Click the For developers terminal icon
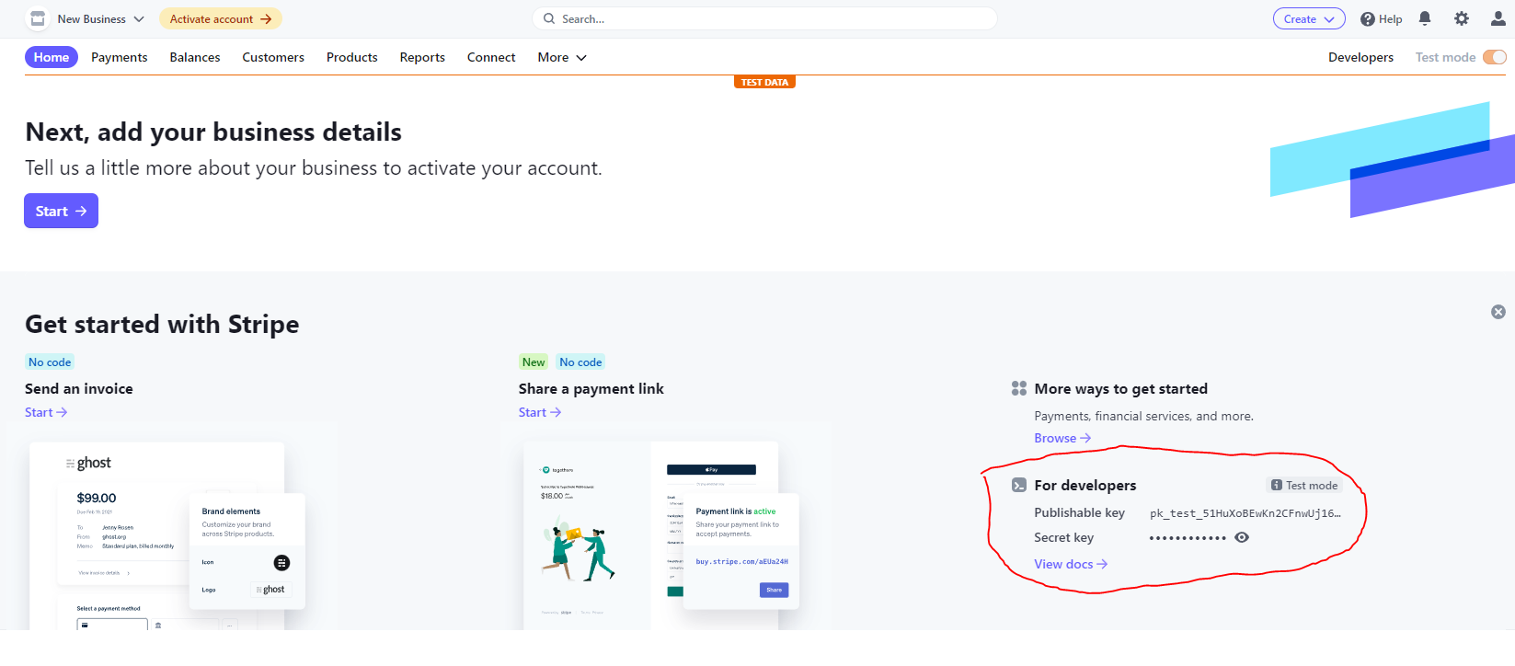1515x666 pixels. coord(1019,486)
